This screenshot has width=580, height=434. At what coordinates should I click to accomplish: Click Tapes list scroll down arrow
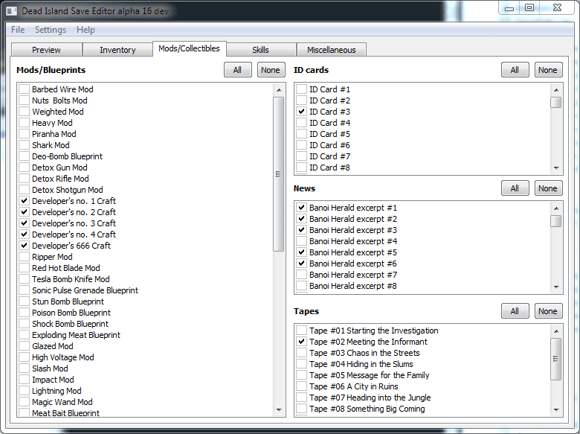point(556,410)
